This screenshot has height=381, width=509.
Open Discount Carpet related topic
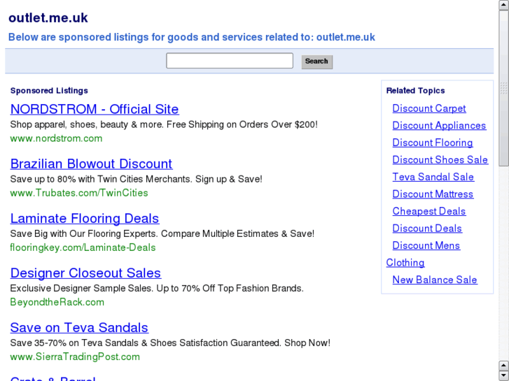pyautogui.click(x=429, y=108)
